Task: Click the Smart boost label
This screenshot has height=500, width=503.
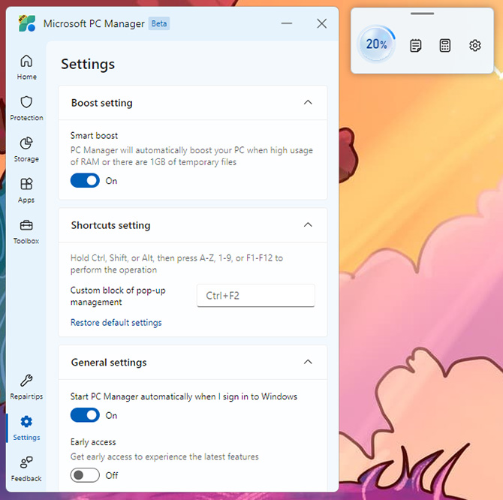Action: [x=94, y=136]
